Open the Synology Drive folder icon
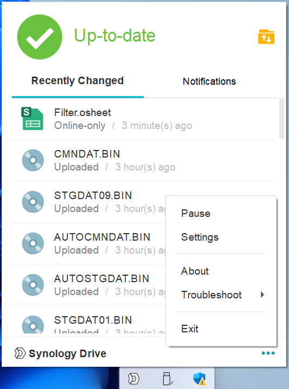289x389 pixels. point(266,37)
